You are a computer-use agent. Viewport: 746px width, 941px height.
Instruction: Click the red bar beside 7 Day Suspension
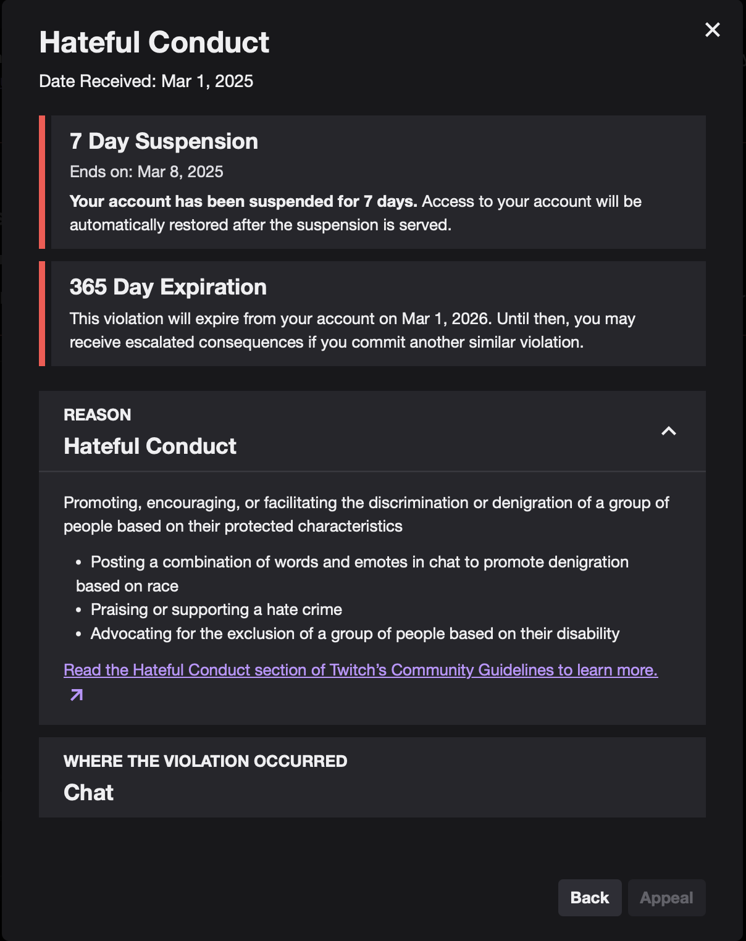42,182
